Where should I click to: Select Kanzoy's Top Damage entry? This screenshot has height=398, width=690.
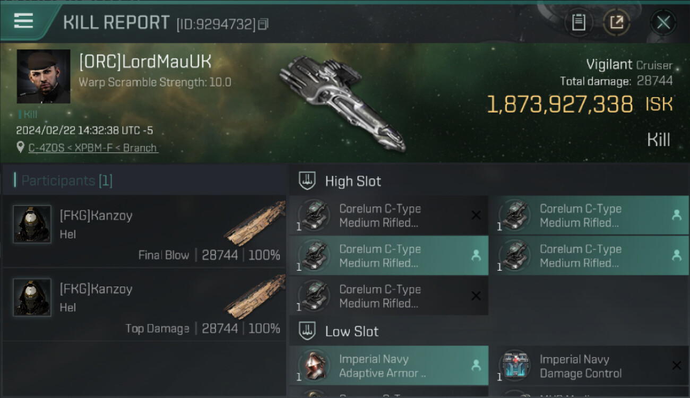tap(144, 304)
